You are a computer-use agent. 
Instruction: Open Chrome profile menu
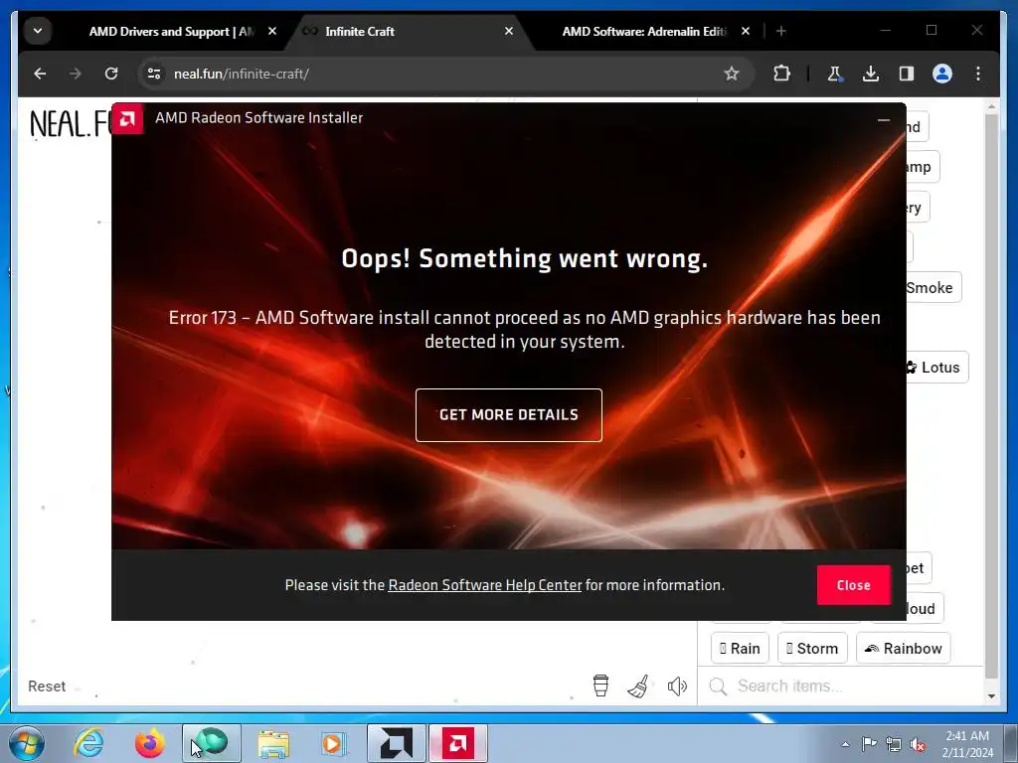[x=942, y=74]
